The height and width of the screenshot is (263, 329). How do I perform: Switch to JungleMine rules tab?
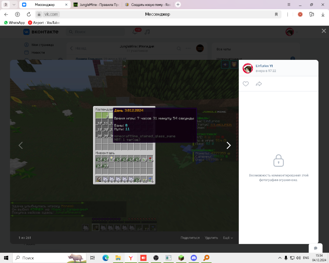click(x=96, y=5)
